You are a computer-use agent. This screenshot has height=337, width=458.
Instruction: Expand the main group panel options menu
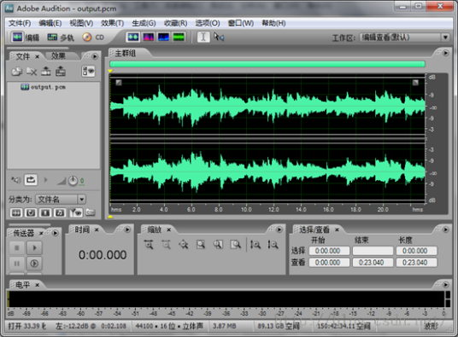445,53
